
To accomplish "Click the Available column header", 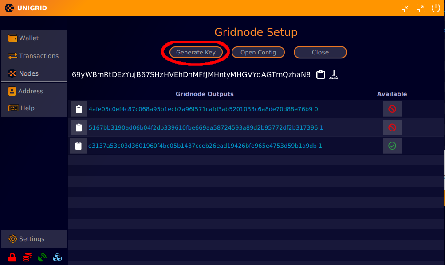I will (x=392, y=94).
